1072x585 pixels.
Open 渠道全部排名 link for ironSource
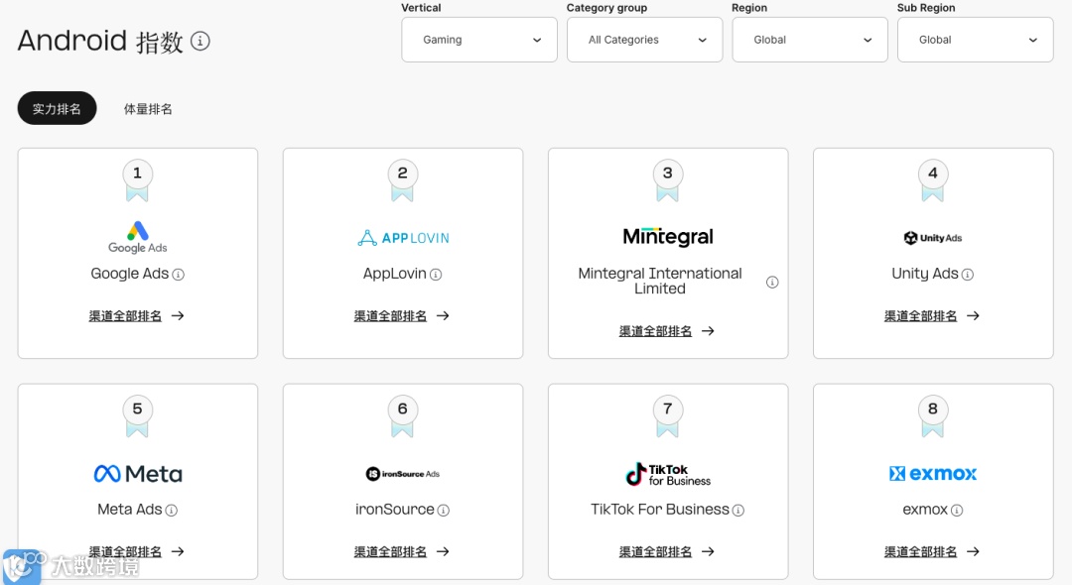[x=401, y=551]
